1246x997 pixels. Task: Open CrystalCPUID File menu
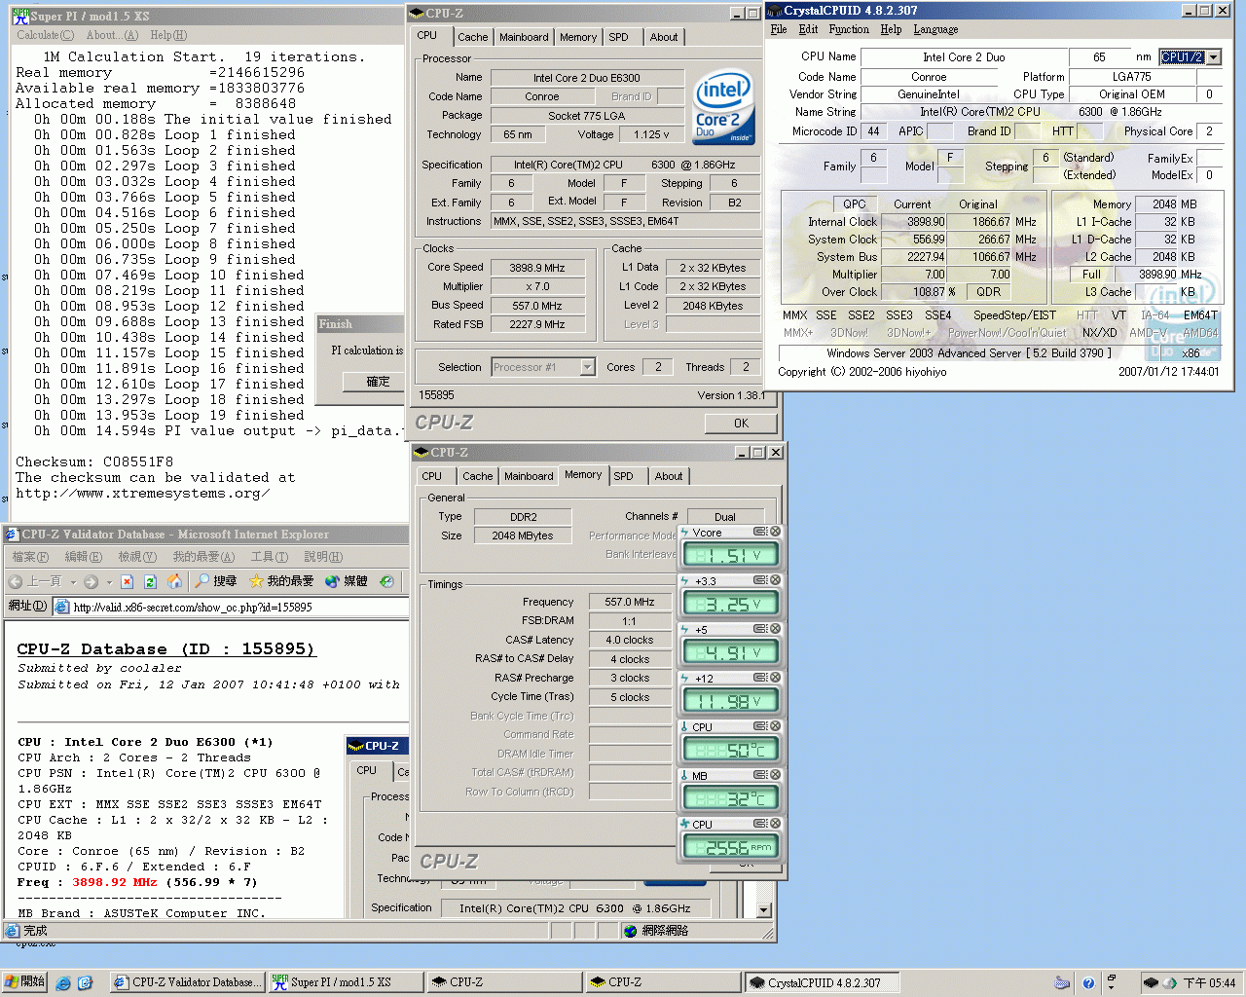pos(779,29)
